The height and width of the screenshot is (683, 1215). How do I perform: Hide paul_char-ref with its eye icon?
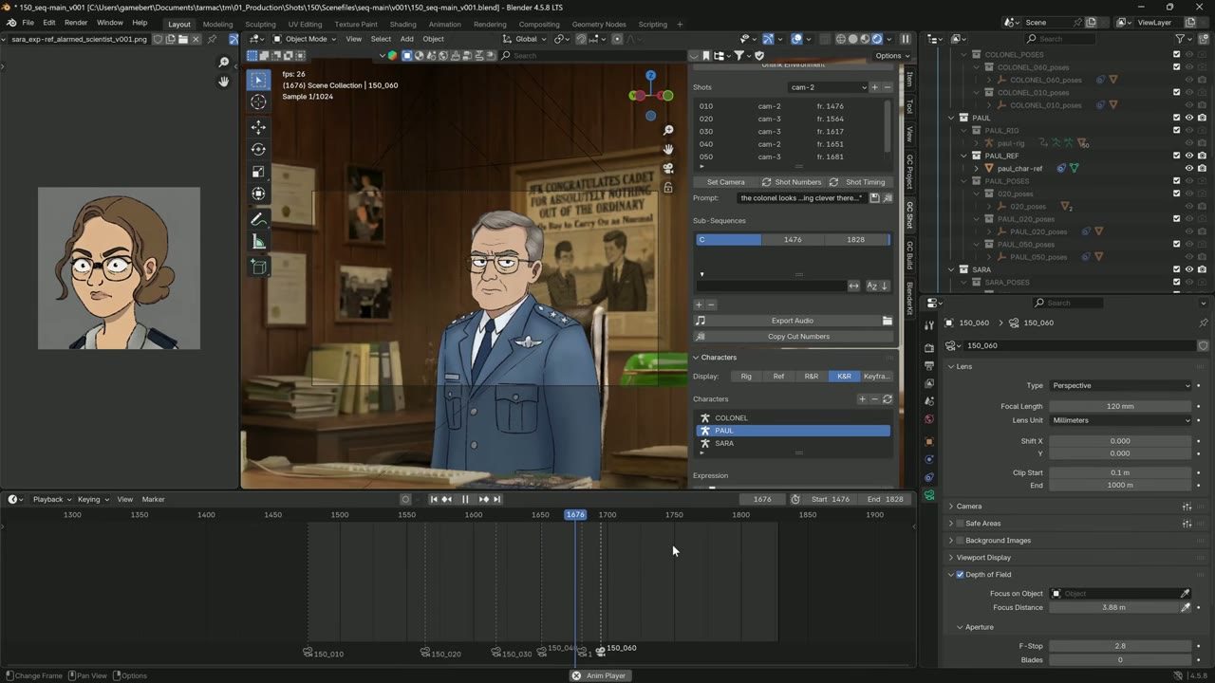(x=1189, y=168)
